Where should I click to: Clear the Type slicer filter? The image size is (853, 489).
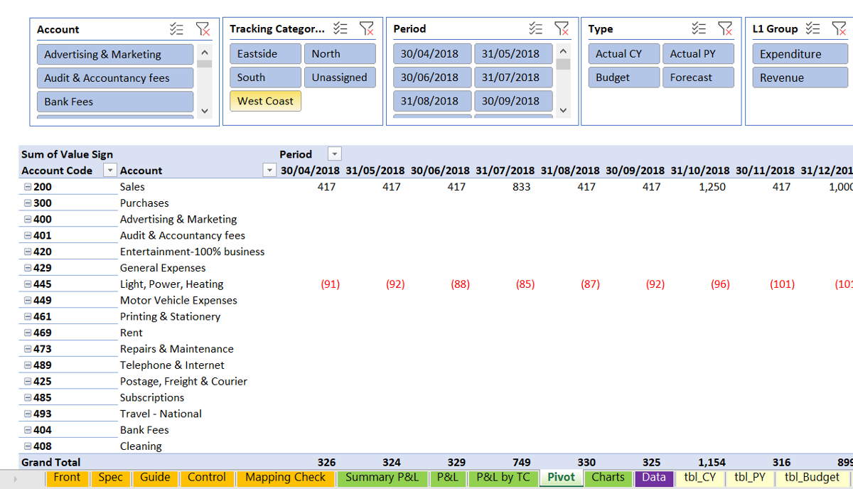(x=725, y=28)
